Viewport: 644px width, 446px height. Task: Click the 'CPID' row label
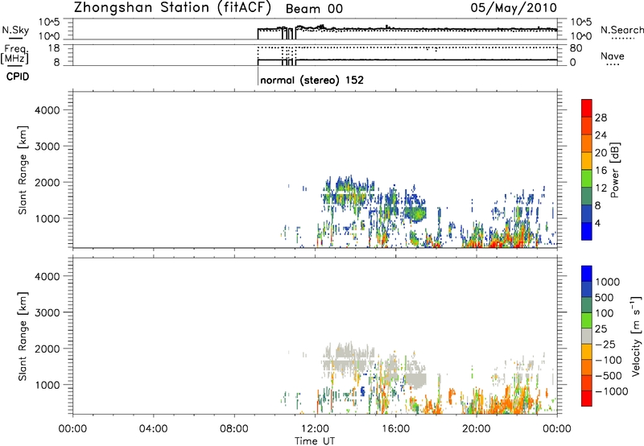18,76
